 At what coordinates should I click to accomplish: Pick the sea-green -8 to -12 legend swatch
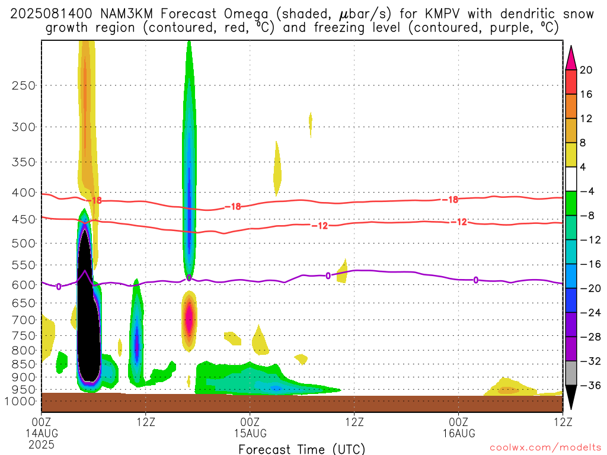pos(571,227)
